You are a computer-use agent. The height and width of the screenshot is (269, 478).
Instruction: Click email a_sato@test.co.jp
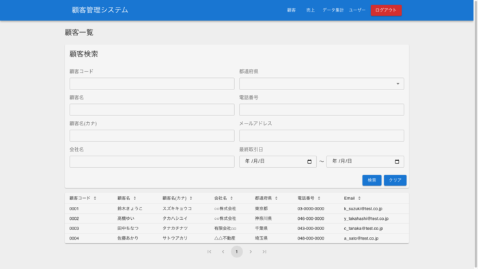click(361, 238)
